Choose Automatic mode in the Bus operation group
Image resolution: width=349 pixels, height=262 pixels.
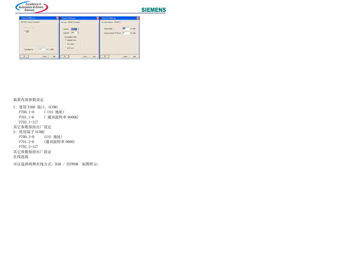(x=66, y=40)
